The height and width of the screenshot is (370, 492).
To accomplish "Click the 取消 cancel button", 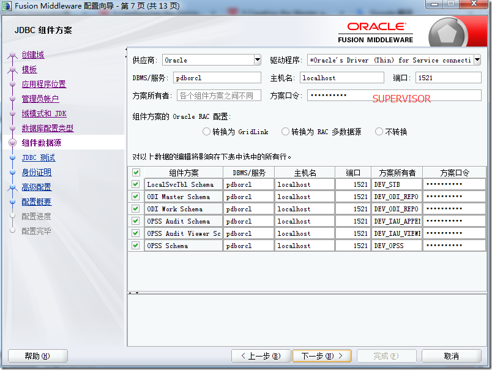I will click(452, 356).
